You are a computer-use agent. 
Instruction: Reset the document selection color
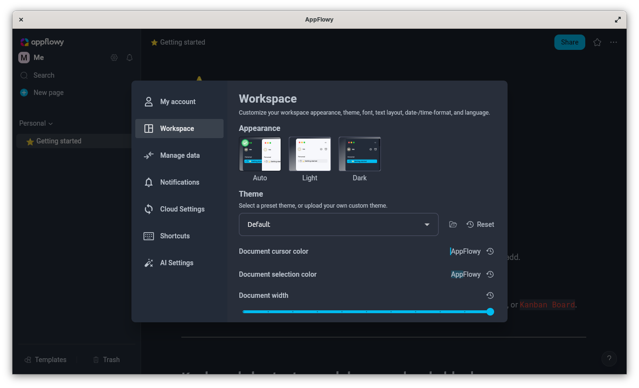490,274
